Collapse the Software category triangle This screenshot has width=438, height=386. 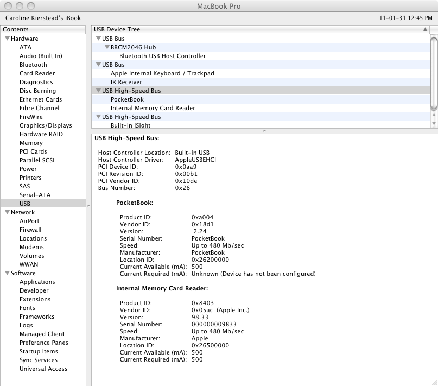(7, 273)
